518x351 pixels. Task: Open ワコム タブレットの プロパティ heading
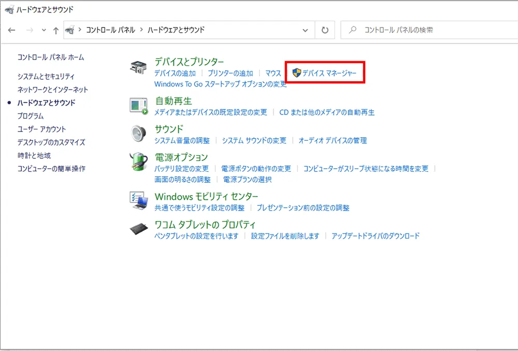coord(205,225)
